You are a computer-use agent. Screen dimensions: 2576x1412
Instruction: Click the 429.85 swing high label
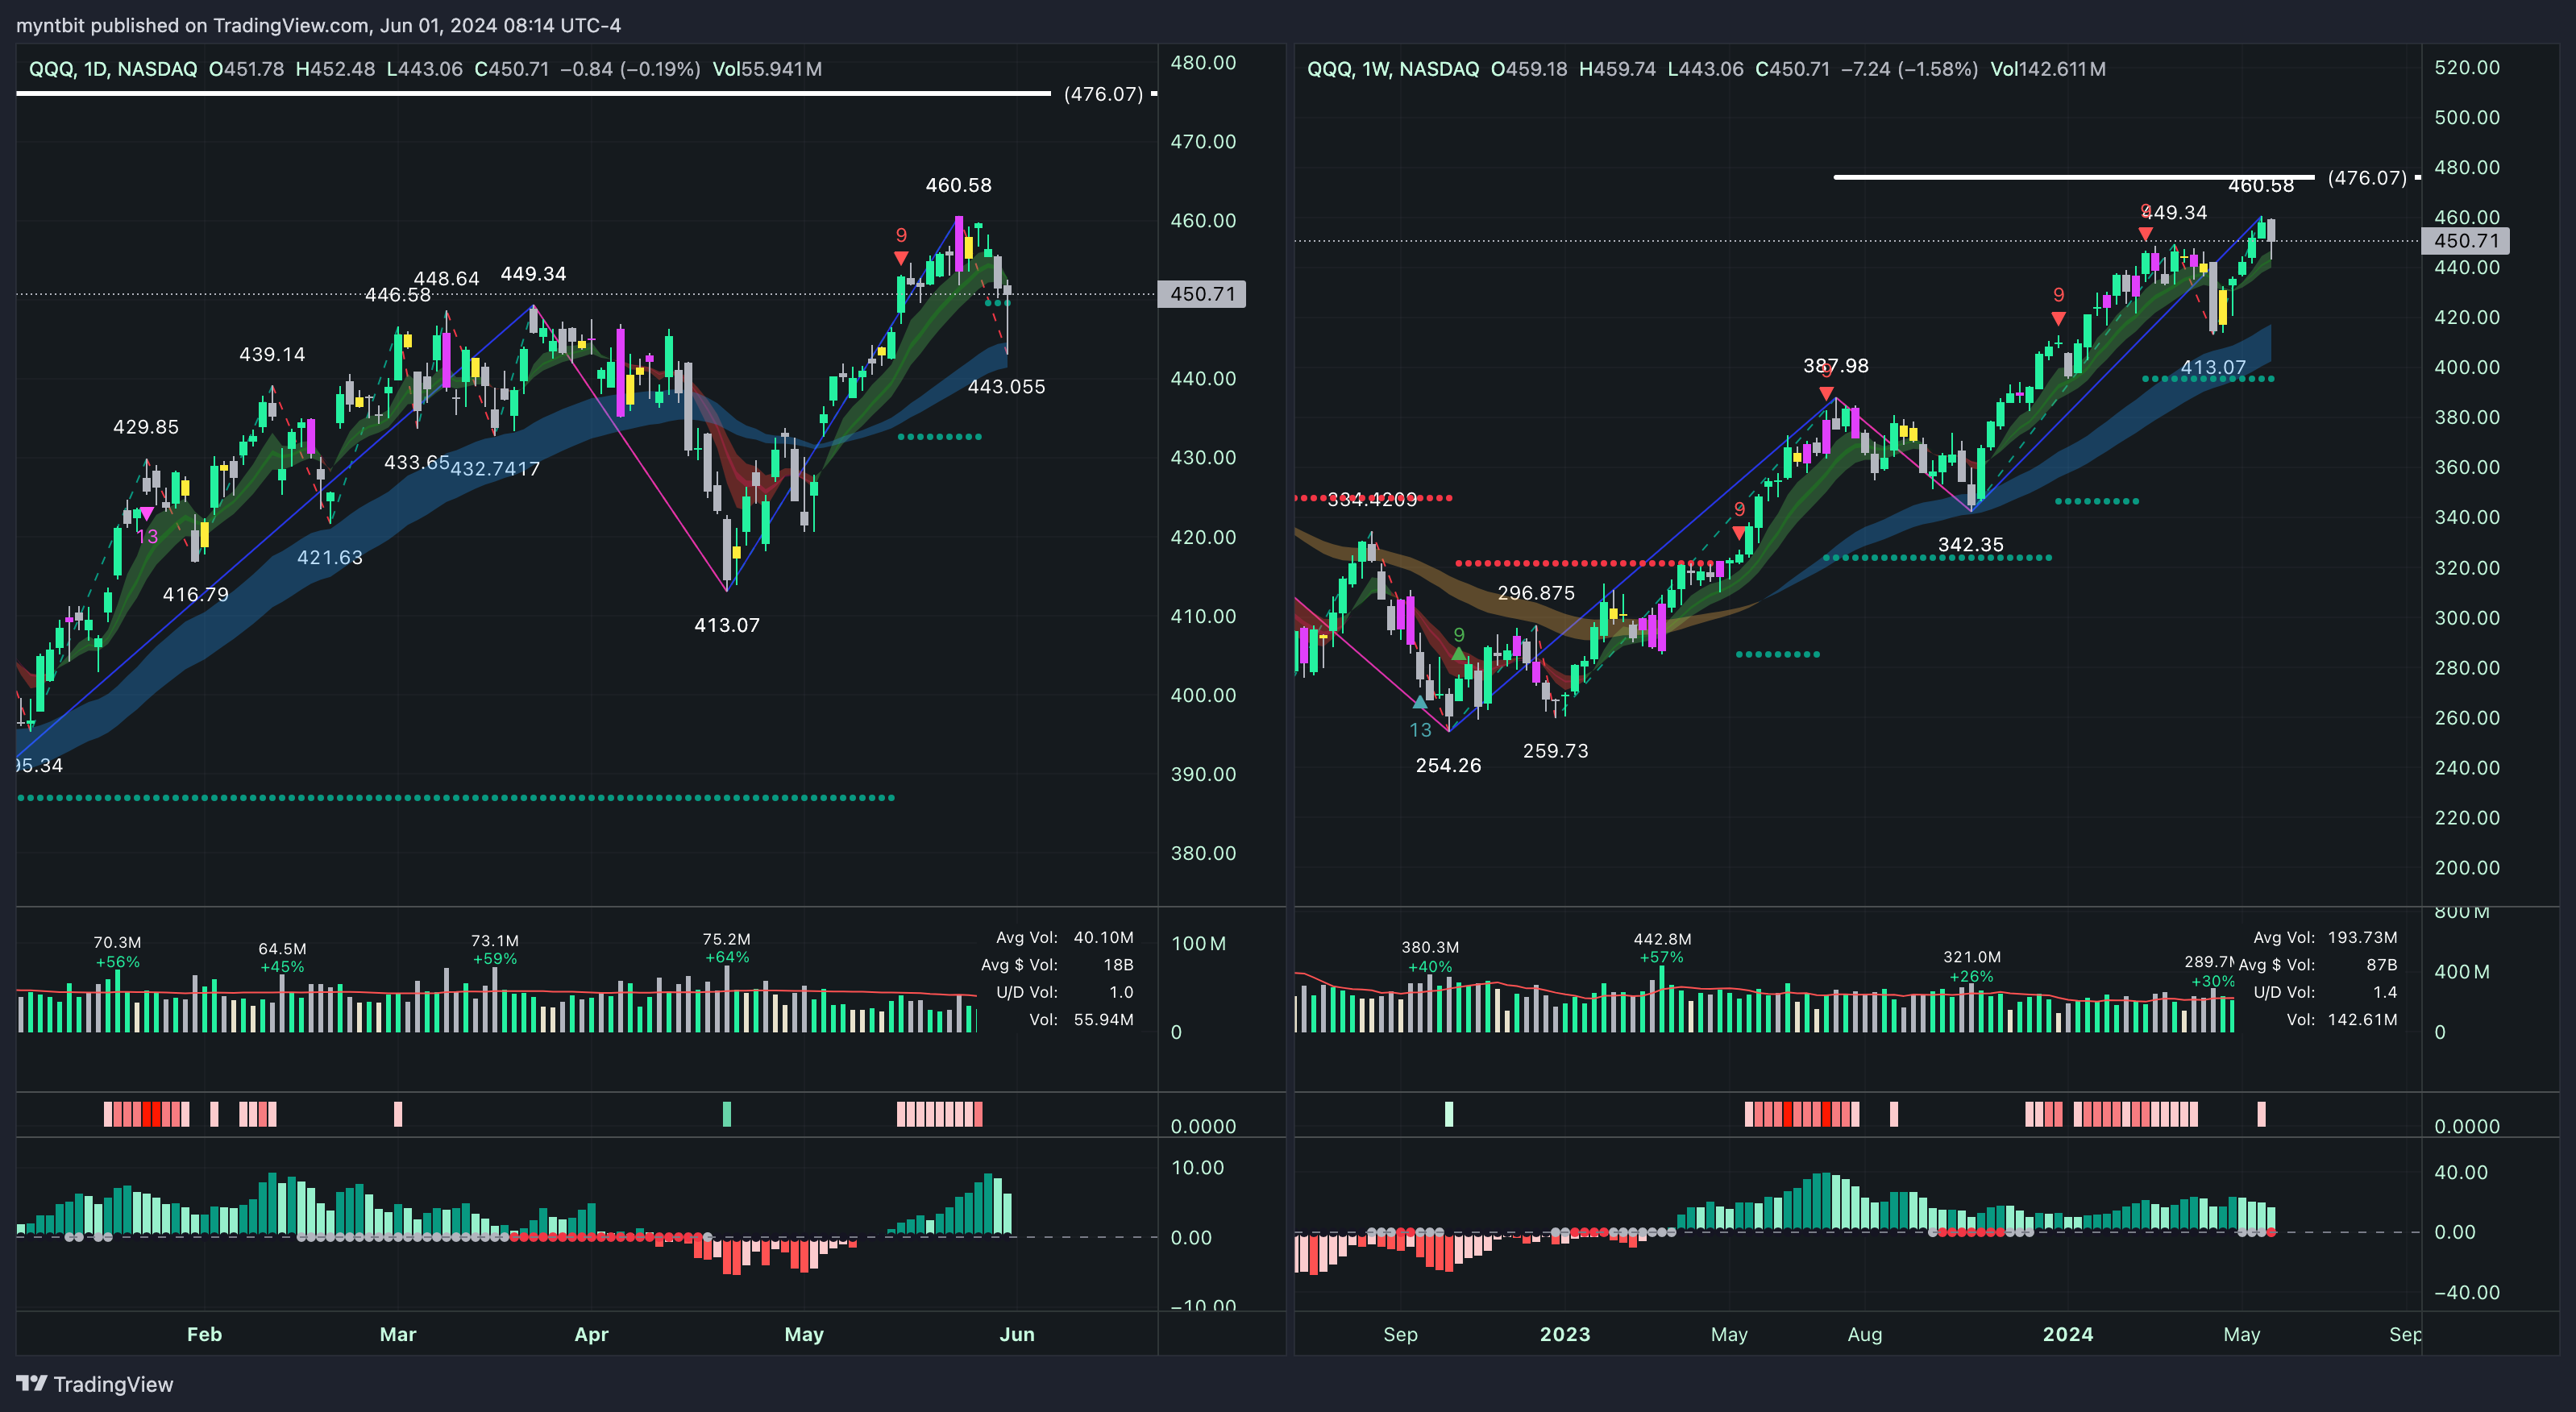(x=146, y=427)
